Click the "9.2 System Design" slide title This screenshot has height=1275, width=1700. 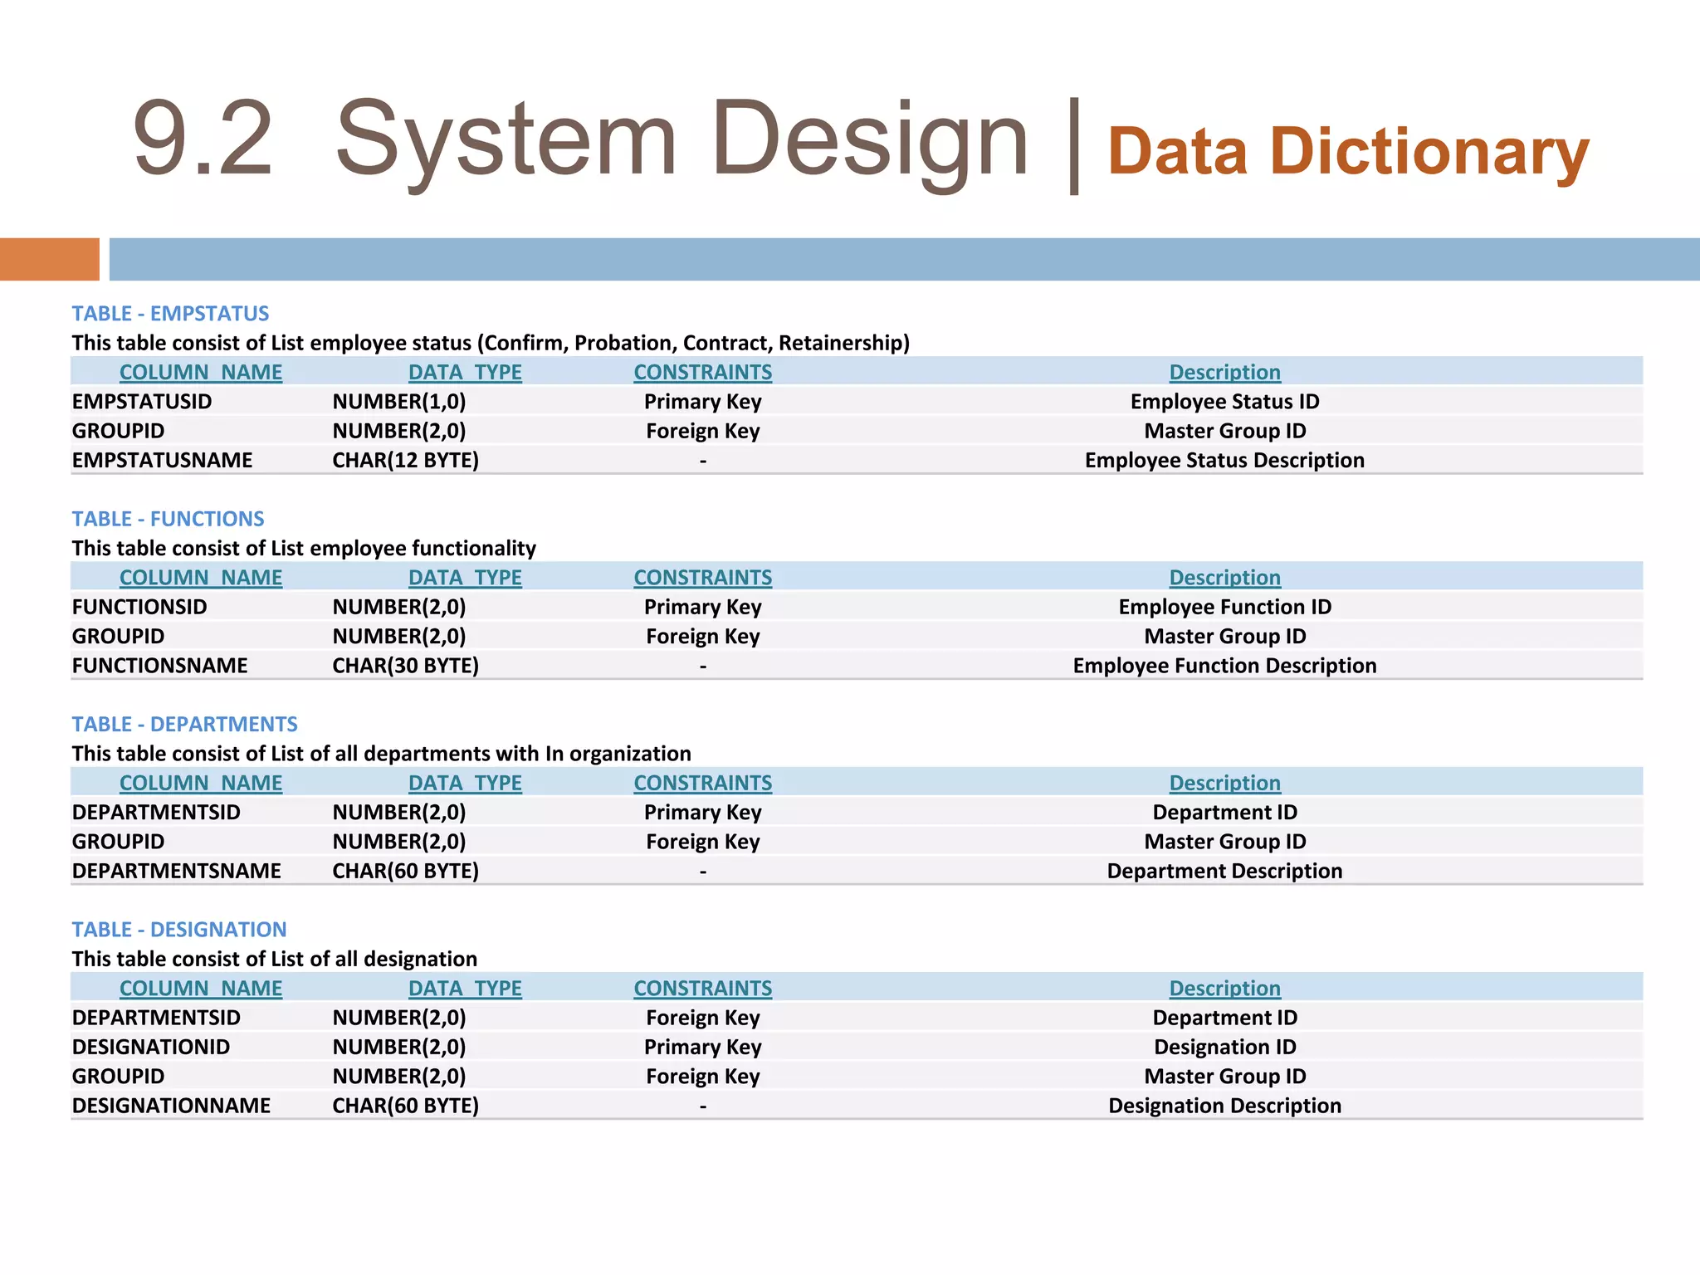[581, 139]
